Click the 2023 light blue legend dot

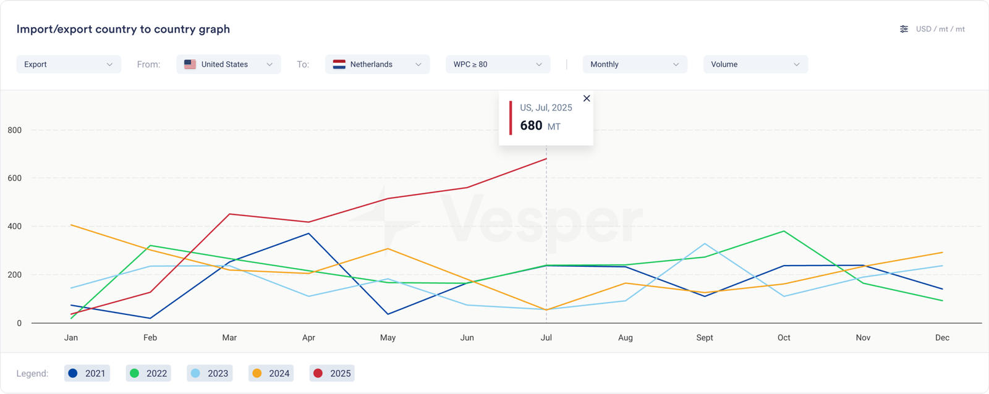coord(195,373)
